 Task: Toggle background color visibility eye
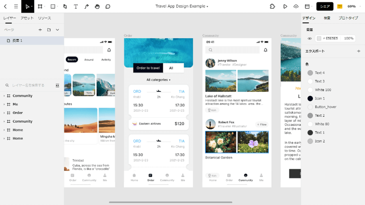click(310, 39)
